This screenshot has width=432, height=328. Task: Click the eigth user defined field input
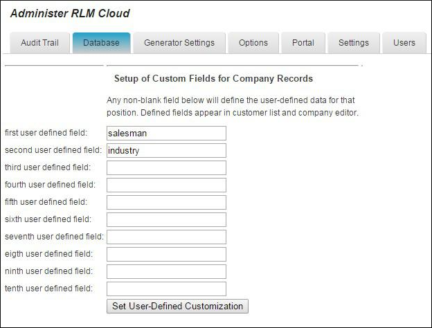[166, 254]
